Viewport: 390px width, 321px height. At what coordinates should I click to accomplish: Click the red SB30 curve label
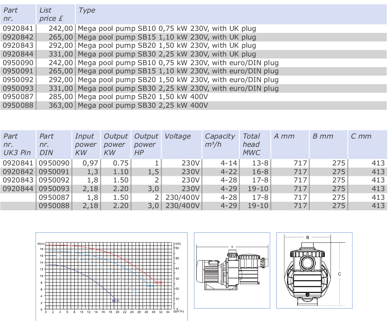pos(159,283)
